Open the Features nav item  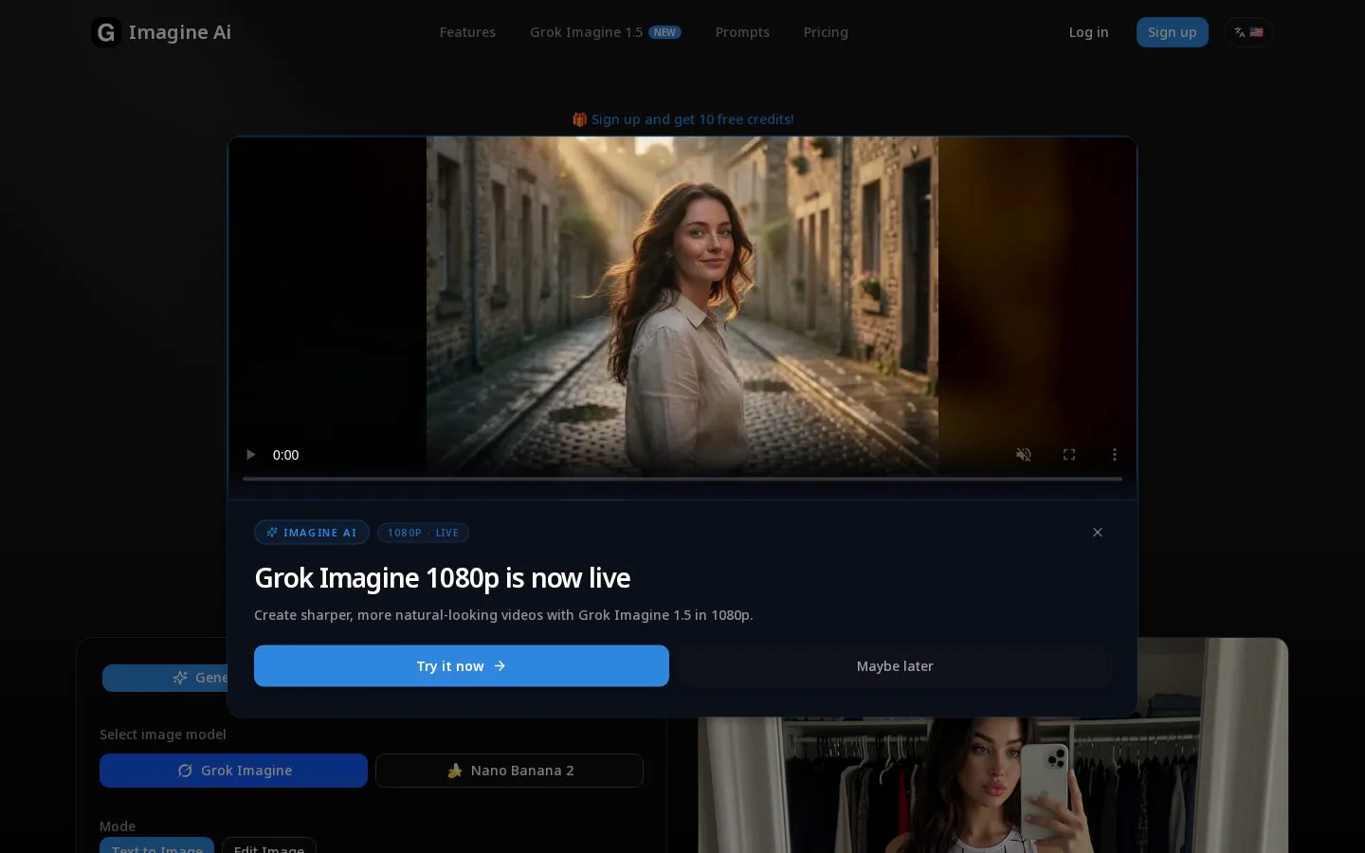pyautogui.click(x=467, y=32)
